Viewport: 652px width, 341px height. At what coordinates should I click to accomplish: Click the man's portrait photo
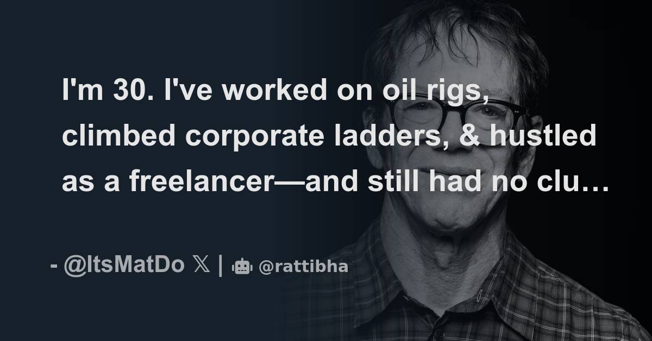(467, 171)
